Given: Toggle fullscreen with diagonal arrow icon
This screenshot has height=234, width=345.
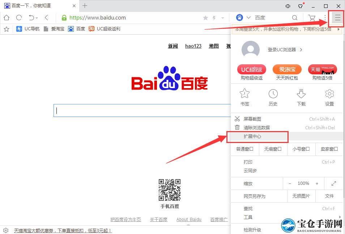Looking at the screenshot, I should [x=333, y=183].
